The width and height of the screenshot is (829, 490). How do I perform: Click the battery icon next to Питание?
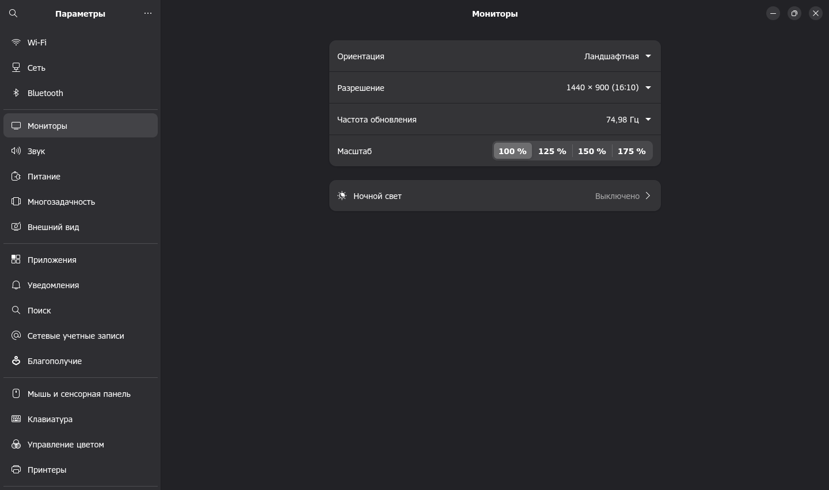pos(16,177)
